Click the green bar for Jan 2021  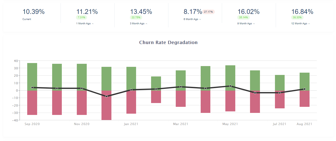[x=131, y=78]
